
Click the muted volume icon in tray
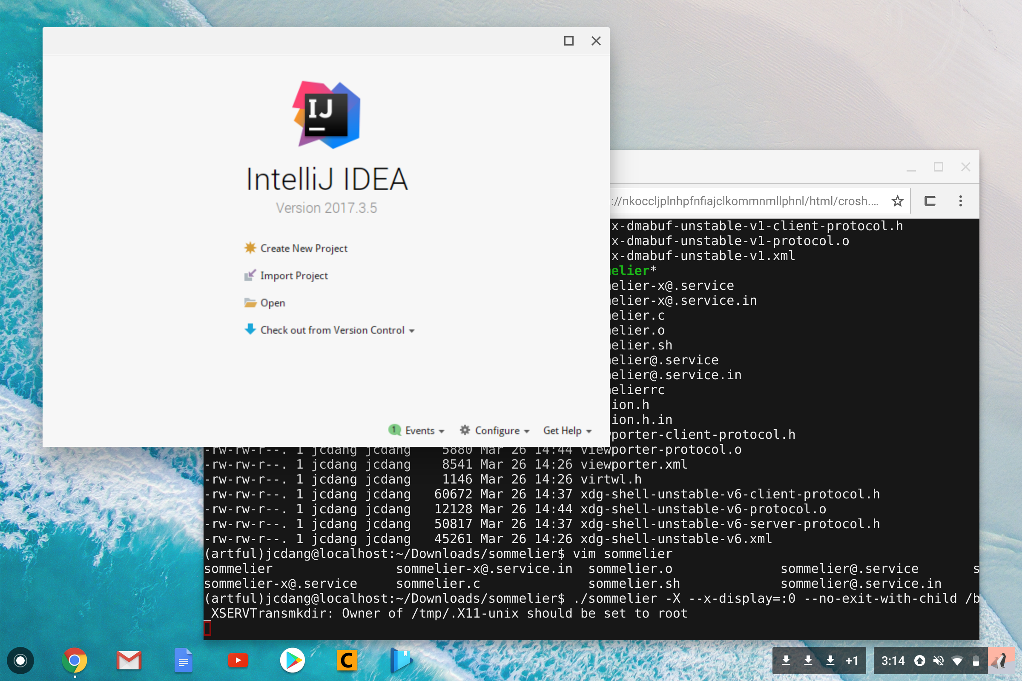tap(938, 661)
